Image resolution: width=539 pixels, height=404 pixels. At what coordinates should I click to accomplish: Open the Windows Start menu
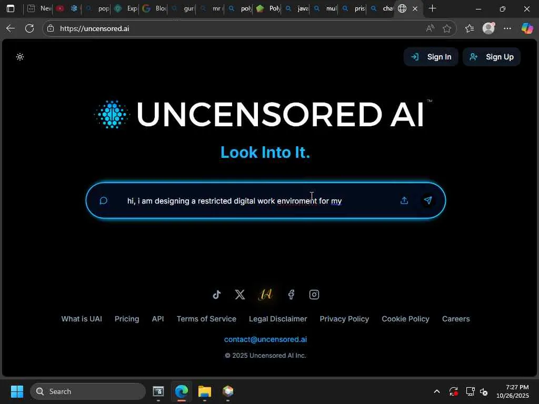point(17,391)
